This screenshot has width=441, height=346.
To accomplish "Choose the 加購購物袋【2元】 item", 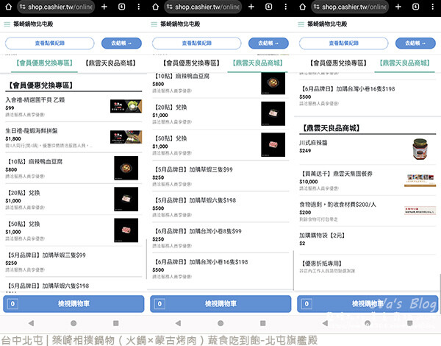I will (331, 239).
